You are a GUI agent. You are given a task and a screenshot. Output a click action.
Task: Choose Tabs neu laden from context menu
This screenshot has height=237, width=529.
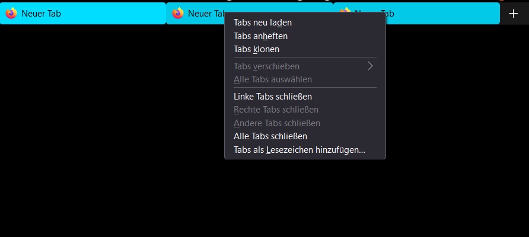(x=263, y=23)
